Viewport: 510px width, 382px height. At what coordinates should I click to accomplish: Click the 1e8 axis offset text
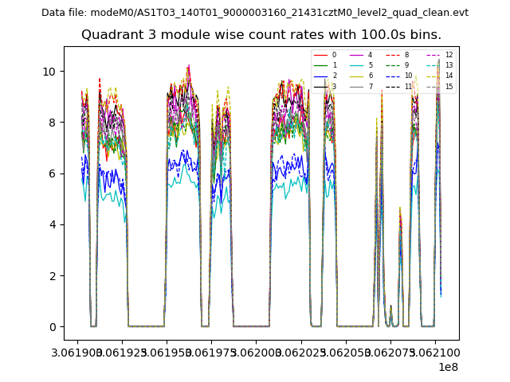click(447, 367)
